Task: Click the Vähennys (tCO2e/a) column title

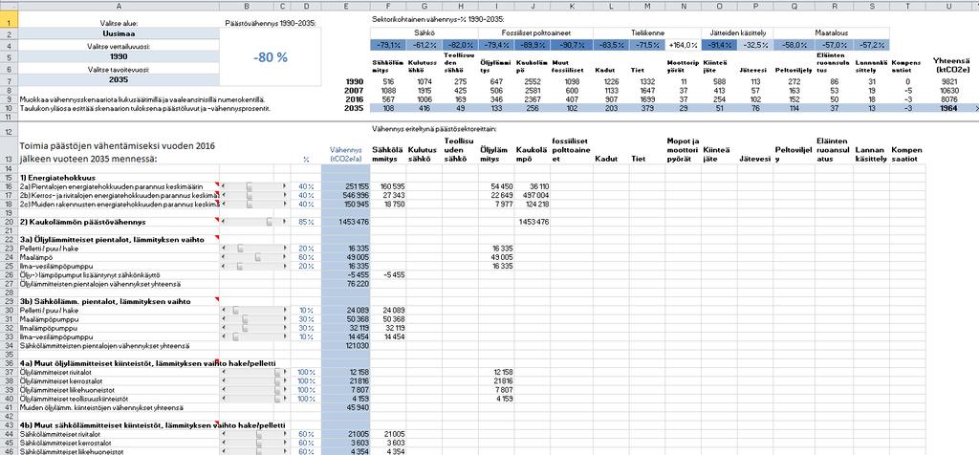Action: pos(346,154)
